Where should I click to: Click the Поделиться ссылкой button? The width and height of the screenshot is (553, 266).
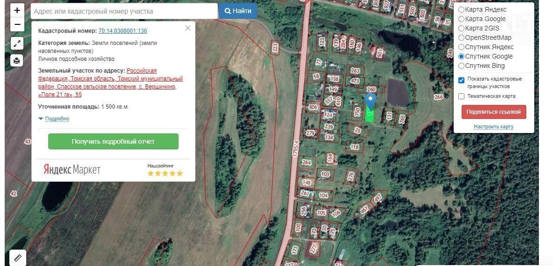pyautogui.click(x=493, y=112)
